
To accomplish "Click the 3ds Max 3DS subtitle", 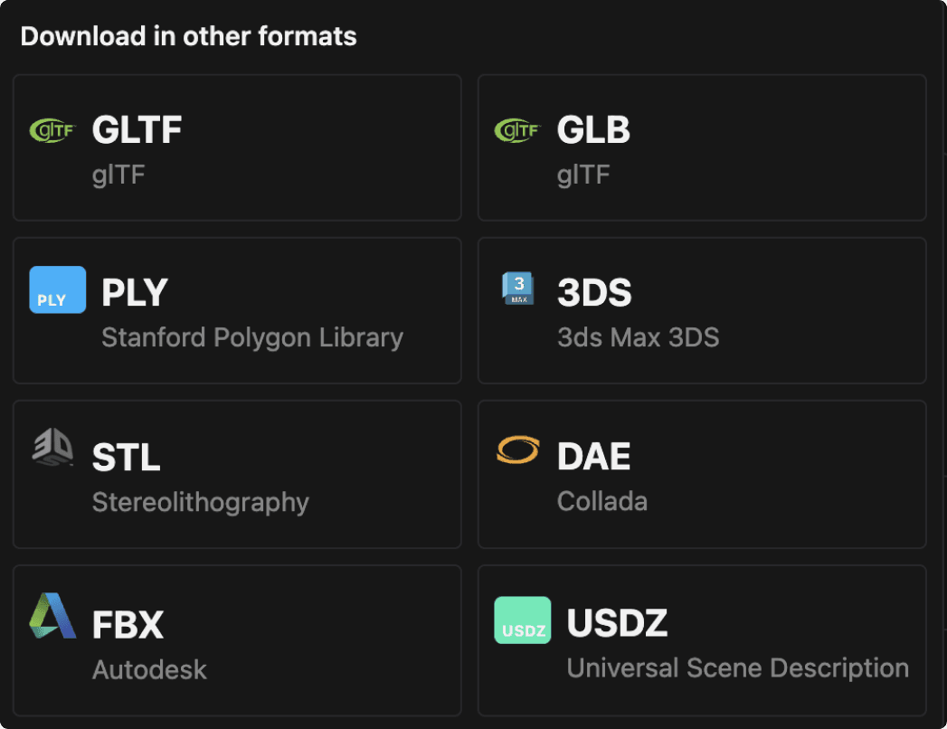I will (639, 337).
